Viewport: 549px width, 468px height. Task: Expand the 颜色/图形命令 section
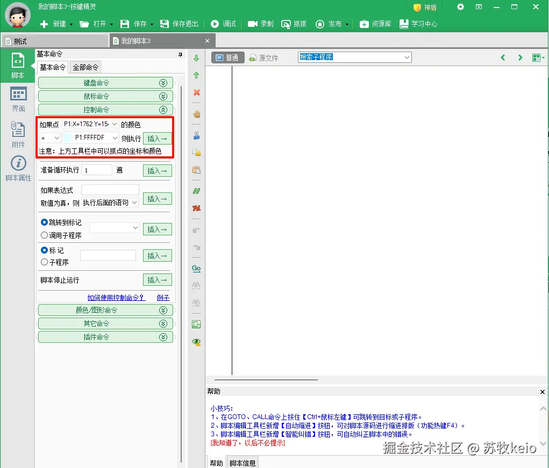click(105, 310)
